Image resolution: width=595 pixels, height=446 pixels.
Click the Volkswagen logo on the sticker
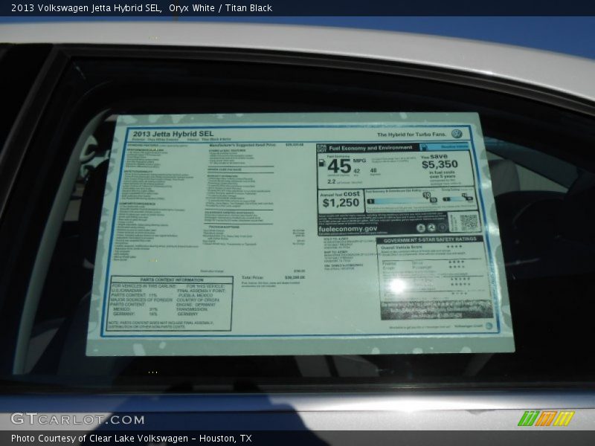click(457, 134)
